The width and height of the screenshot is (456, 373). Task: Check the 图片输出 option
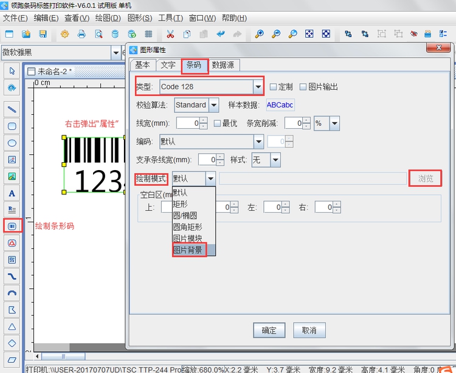(303, 87)
